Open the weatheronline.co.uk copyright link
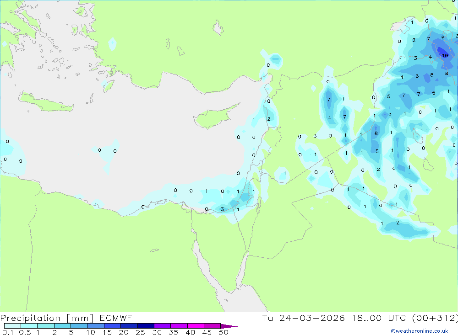The height and width of the screenshot is (335, 458). (420, 331)
